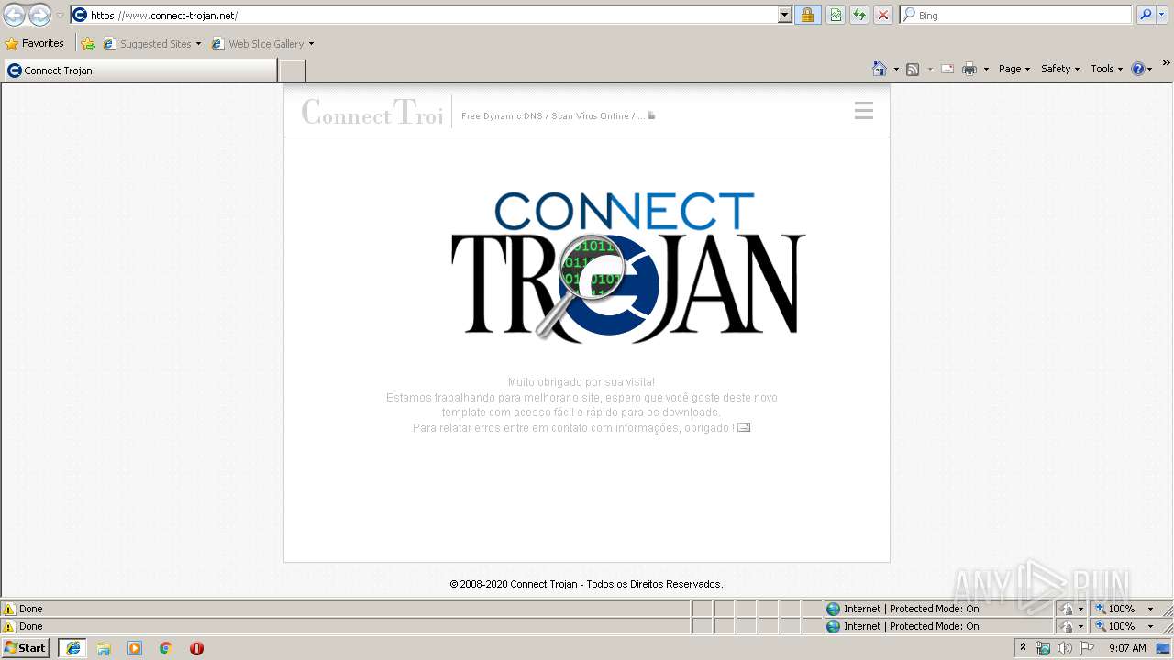
Task: Click the Internet Explorer taskbar icon
Action: (73, 648)
